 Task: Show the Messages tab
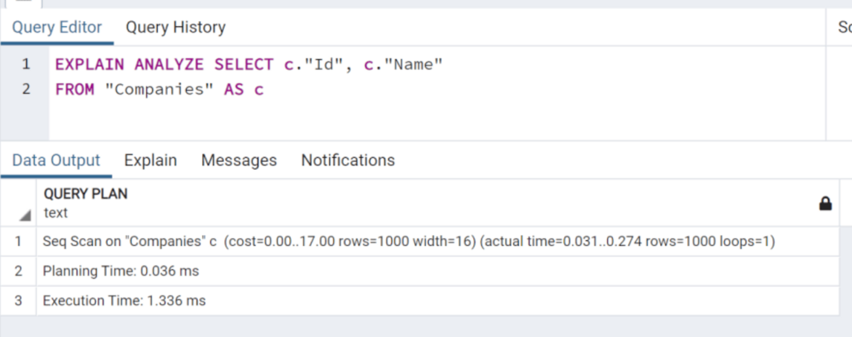tap(239, 161)
